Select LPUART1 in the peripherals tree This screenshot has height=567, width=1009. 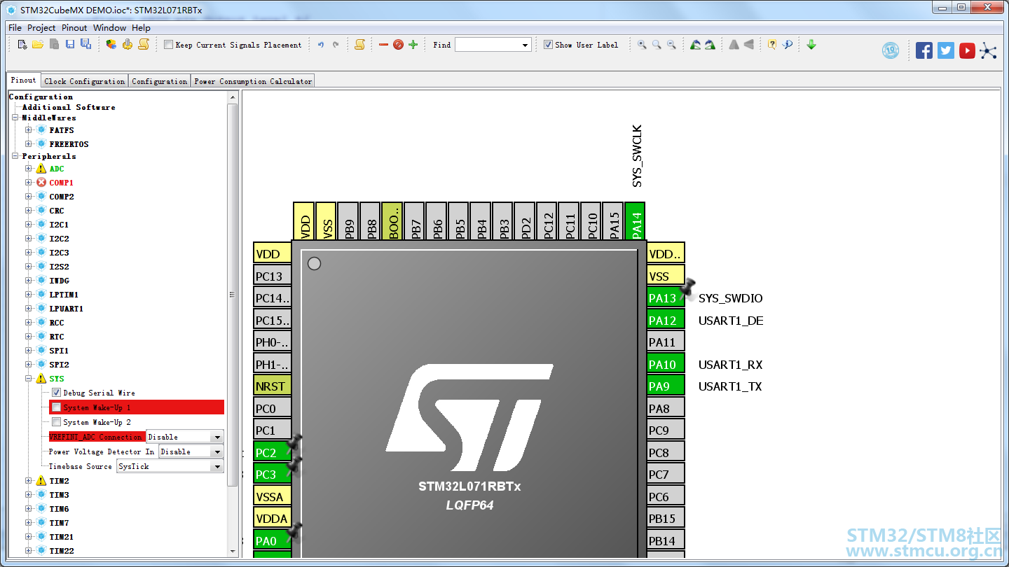click(66, 309)
